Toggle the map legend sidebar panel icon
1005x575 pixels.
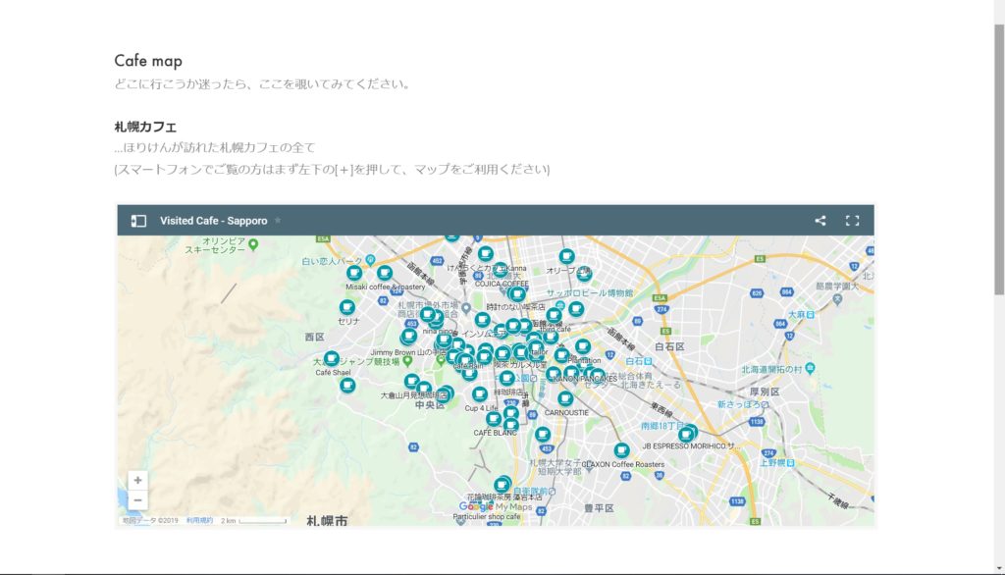click(138, 221)
